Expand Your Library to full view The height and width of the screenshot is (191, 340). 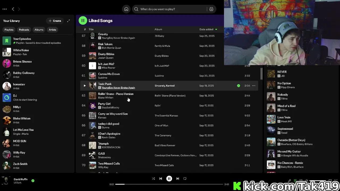68,21
